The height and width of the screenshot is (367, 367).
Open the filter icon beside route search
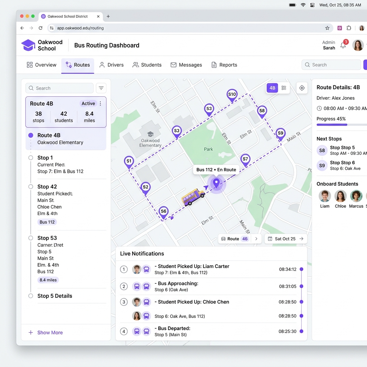(101, 88)
